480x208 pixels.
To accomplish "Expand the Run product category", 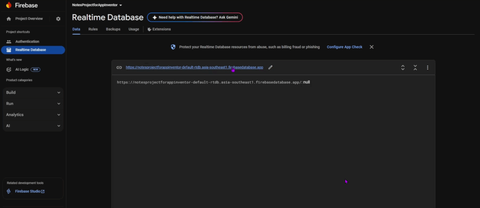I will (33, 104).
